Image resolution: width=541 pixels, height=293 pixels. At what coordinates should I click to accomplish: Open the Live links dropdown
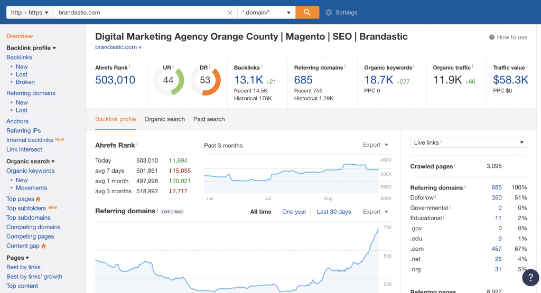(469, 143)
